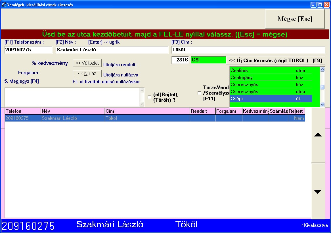Viewport: 331px width, 233px height.
Task: Click the green street search field CS
Action: [208, 60]
